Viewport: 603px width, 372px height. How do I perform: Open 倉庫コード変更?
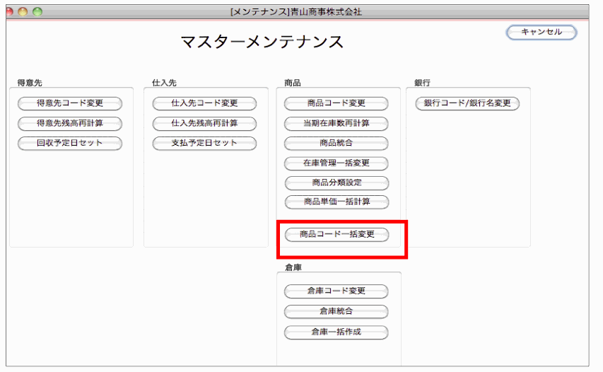[x=336, y=291]
